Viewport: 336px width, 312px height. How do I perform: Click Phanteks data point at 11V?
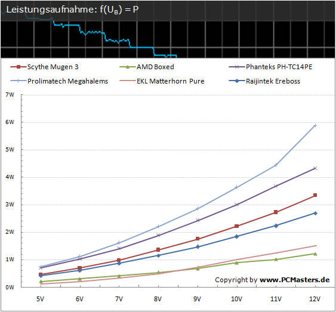coord(276,186)
